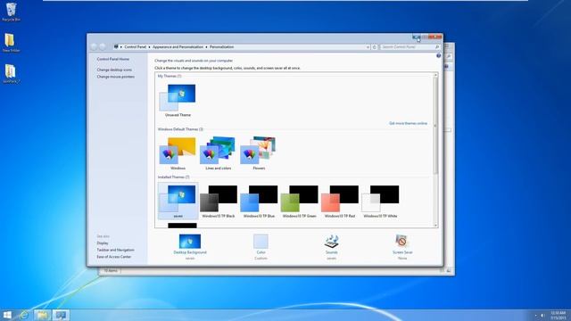Image resolution: width=571 pixels, height=321 pixels.
Task: Click the Back navigation arrow button
Action: (x=94, y=47)
